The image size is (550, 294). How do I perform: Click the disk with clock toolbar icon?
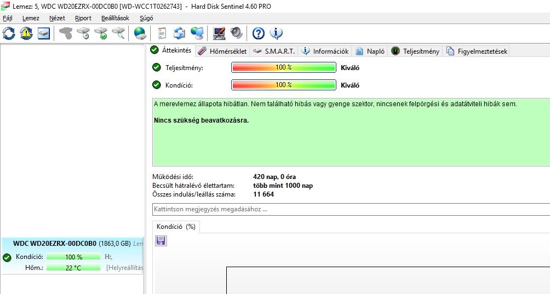tap(83, 33)
